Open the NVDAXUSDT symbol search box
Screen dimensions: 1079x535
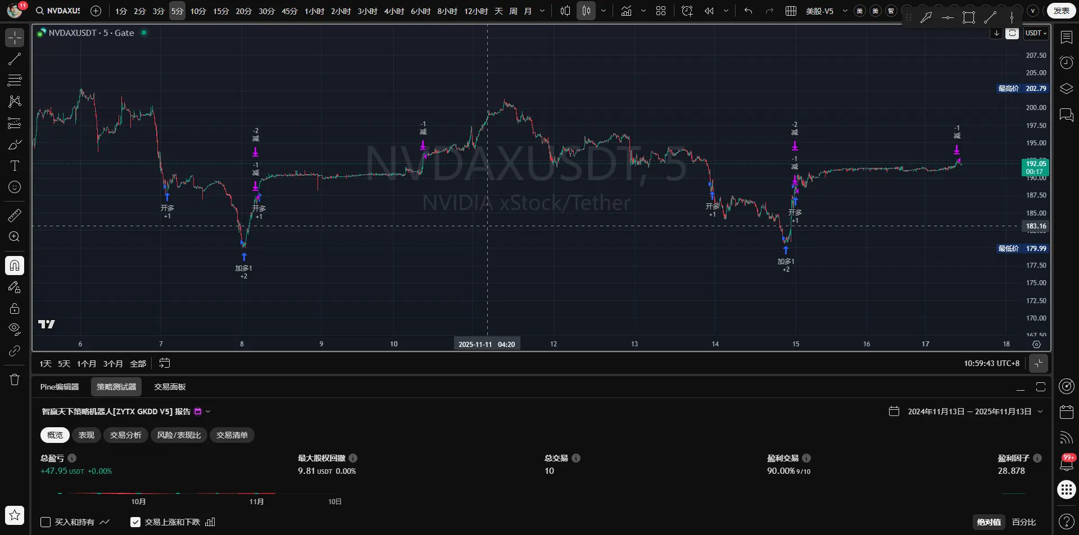57,11
